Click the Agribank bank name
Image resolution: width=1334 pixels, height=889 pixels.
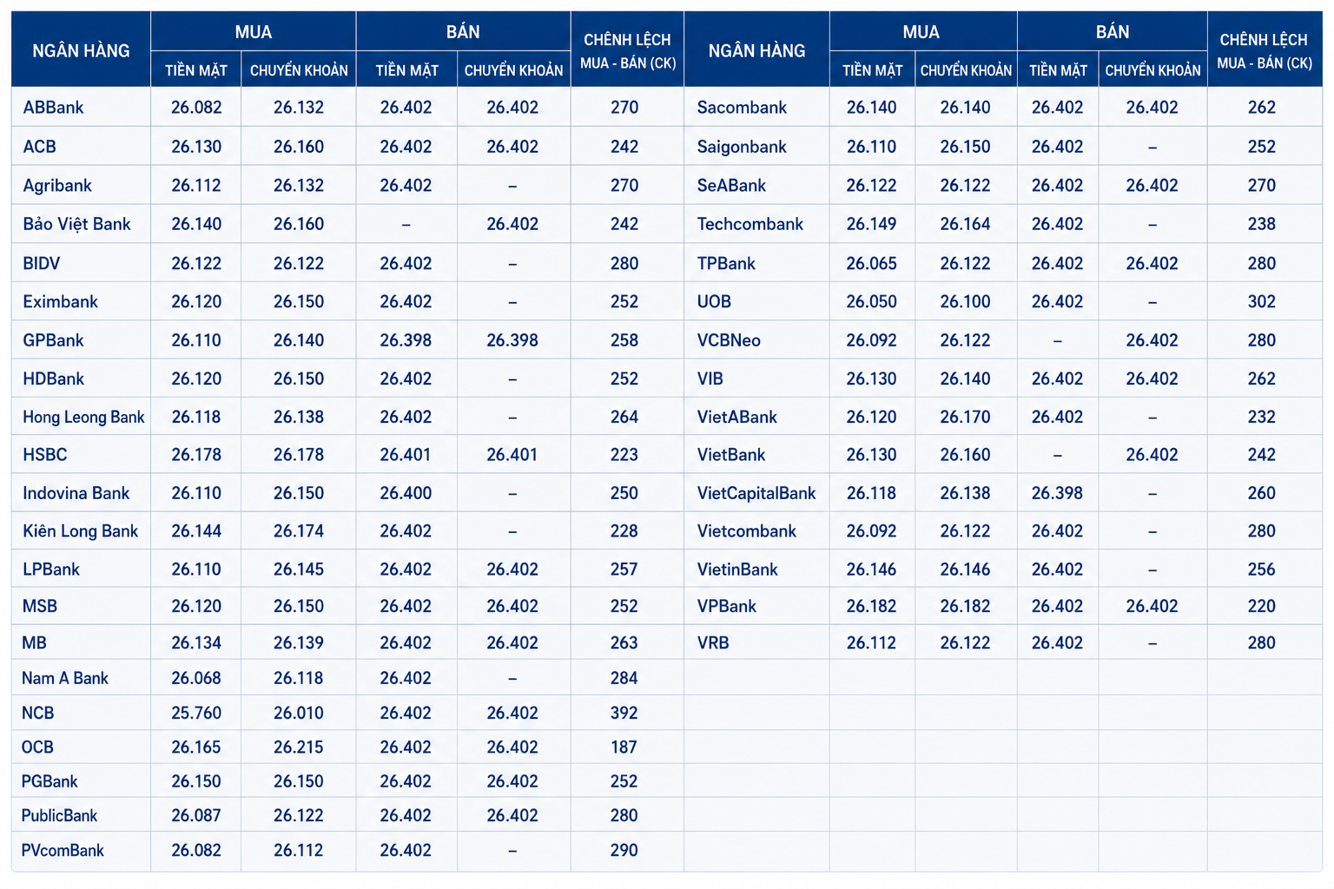57,186
